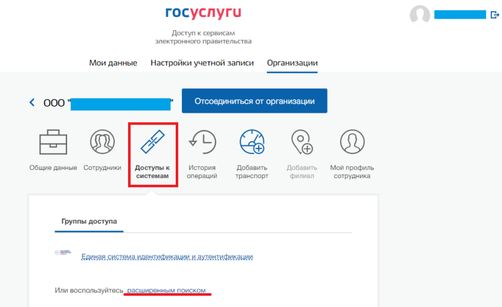Click the Доступ к сервисам электронного правительства subtitle
Viewport: 502px width, 307px height.
[203, 37]
